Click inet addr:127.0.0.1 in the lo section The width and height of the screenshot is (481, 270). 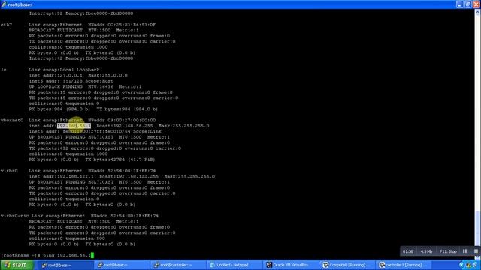pyautogui.click(x=56, y=75)
